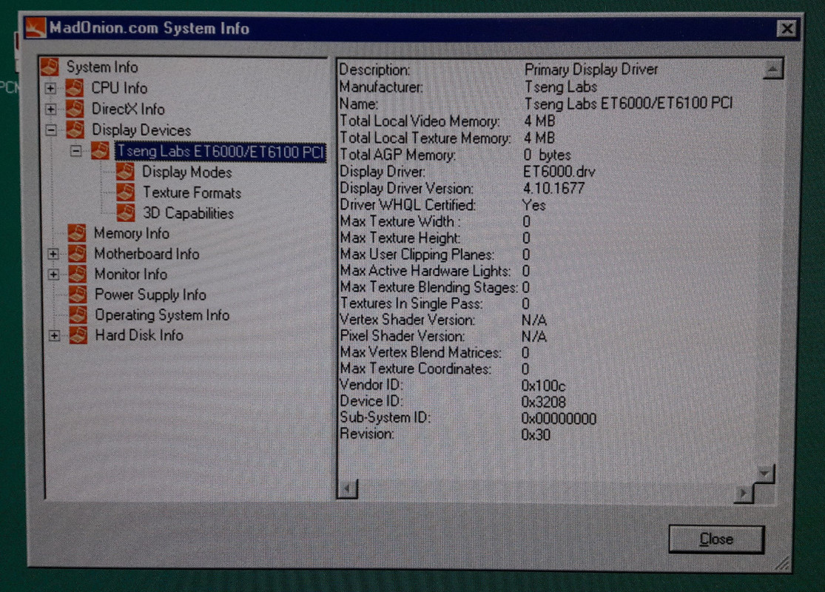
Task: Click the Memory Info icon
Action: point(76,233)
